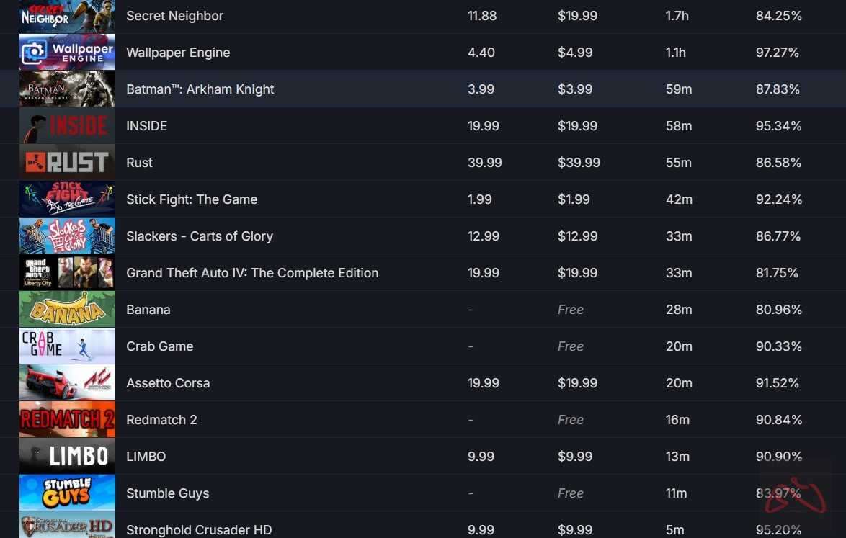
Task: Click the Rust game logo image
Action: (67, 163)
